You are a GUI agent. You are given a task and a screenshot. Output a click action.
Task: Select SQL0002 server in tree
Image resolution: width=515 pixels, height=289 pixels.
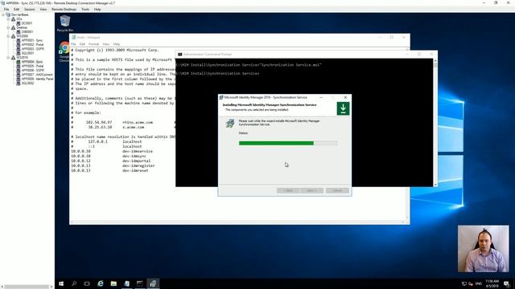(27, 83)
